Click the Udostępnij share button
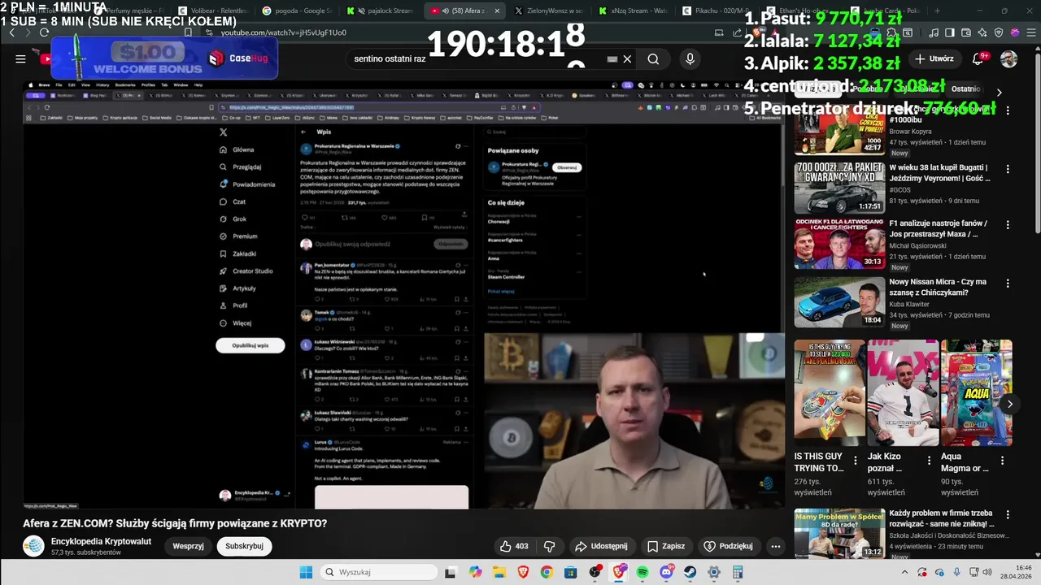1041x585 pixels. tap(601, 546)
